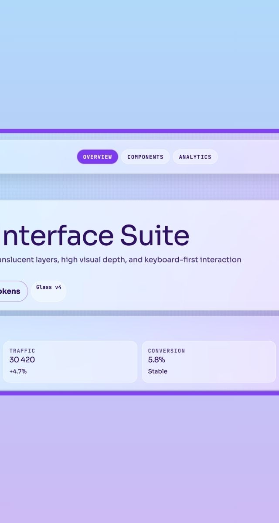Image resolution: width=279 pixels, height=523 pixels.
Task: Click the 'Stable' conversion status
Action: [157, 371]
